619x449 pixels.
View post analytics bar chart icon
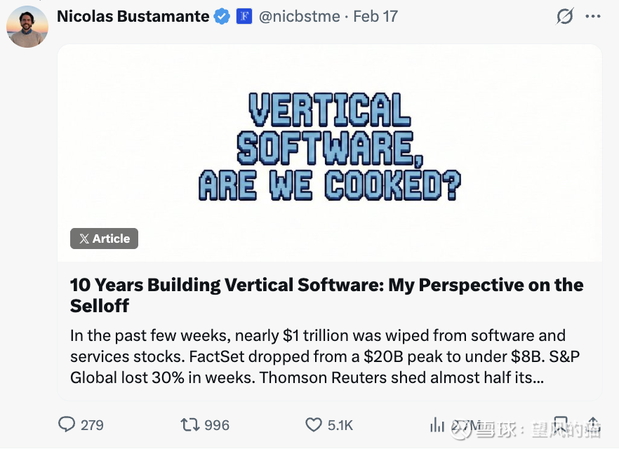(x=437, y=424)
